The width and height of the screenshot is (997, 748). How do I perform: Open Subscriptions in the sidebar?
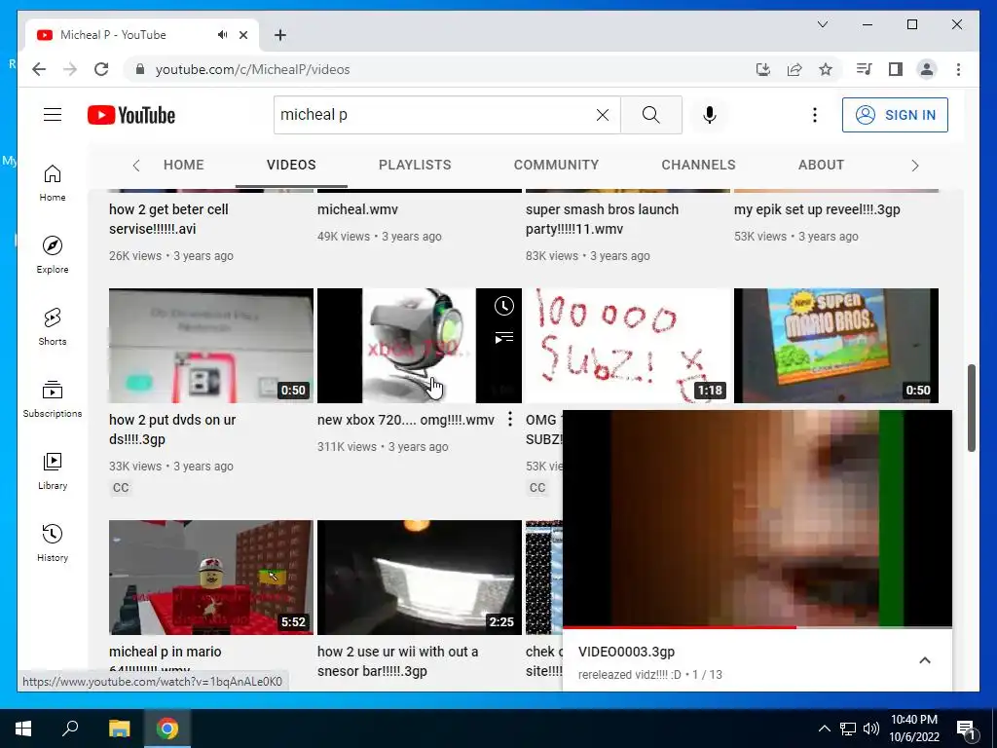click(53, 399)
